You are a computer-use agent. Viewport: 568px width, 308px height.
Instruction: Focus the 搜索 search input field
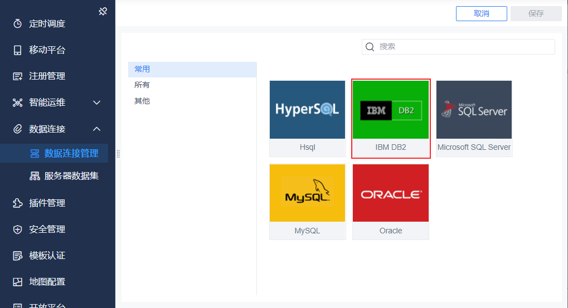(x=458, y=47)
